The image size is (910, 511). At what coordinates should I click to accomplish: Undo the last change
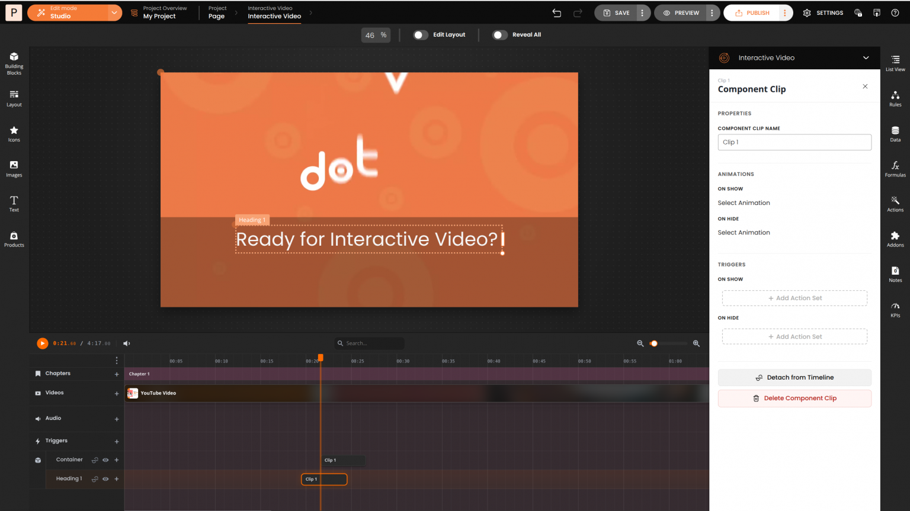tap(557, 12)
